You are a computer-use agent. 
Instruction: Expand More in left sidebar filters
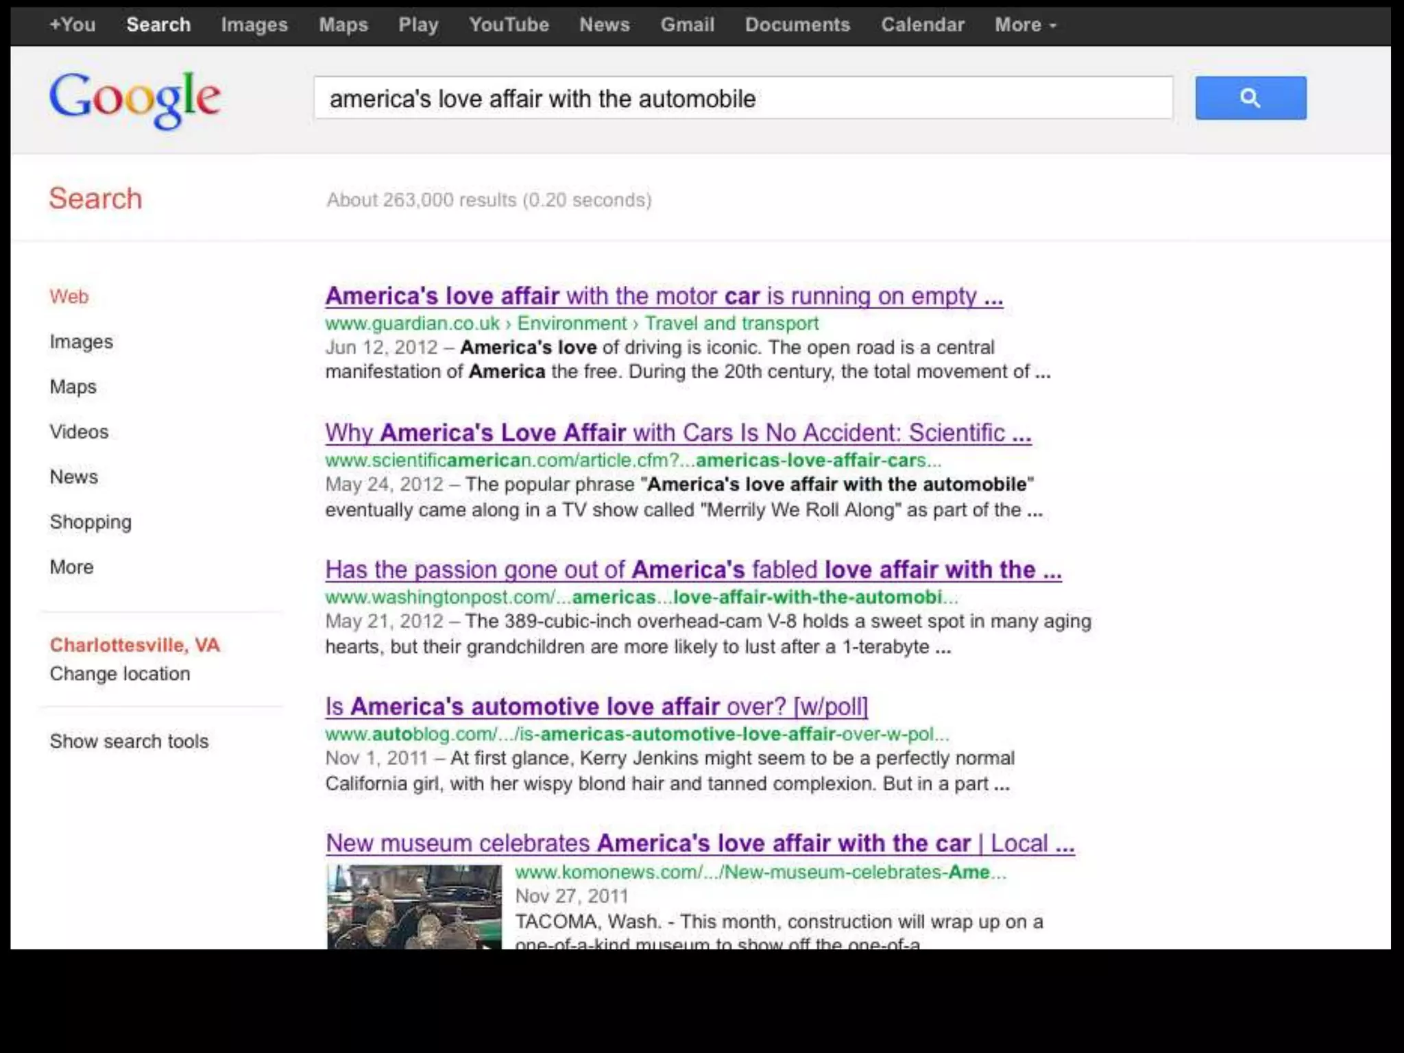71,567
